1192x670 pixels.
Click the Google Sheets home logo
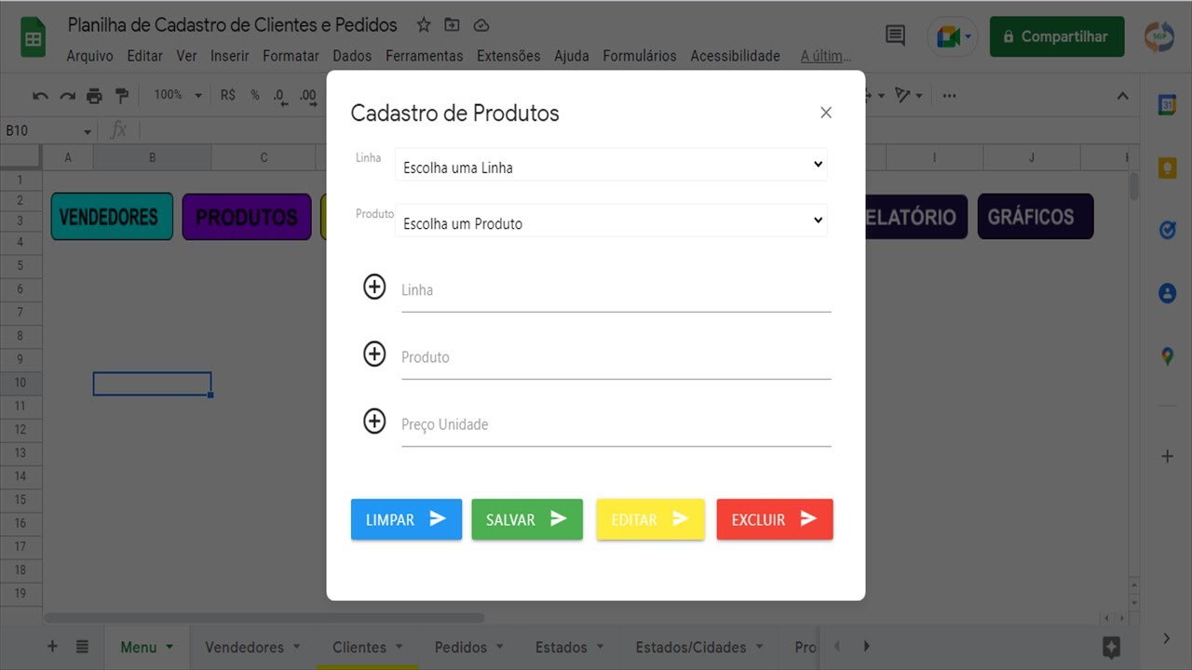tap(34, 38)
